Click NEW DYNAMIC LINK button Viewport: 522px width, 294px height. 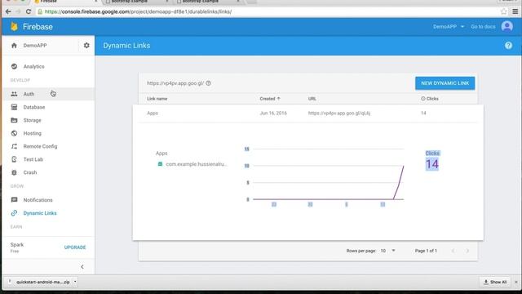(x=445, y=83)
